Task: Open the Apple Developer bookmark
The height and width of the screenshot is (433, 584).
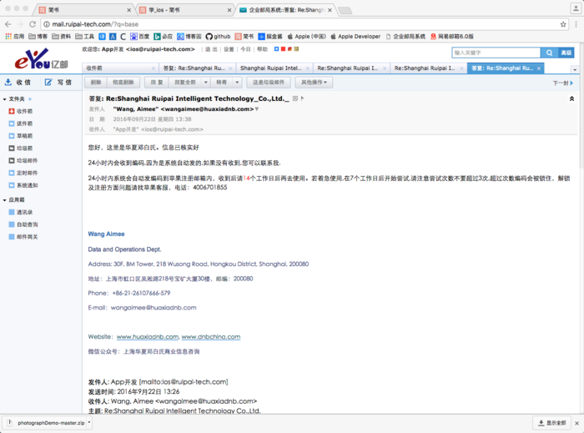Action: point(355,37)
